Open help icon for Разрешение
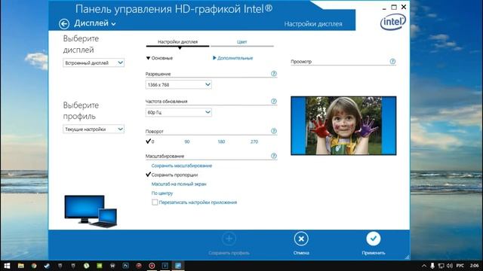The image size is (483, 271). click(273, 74)
